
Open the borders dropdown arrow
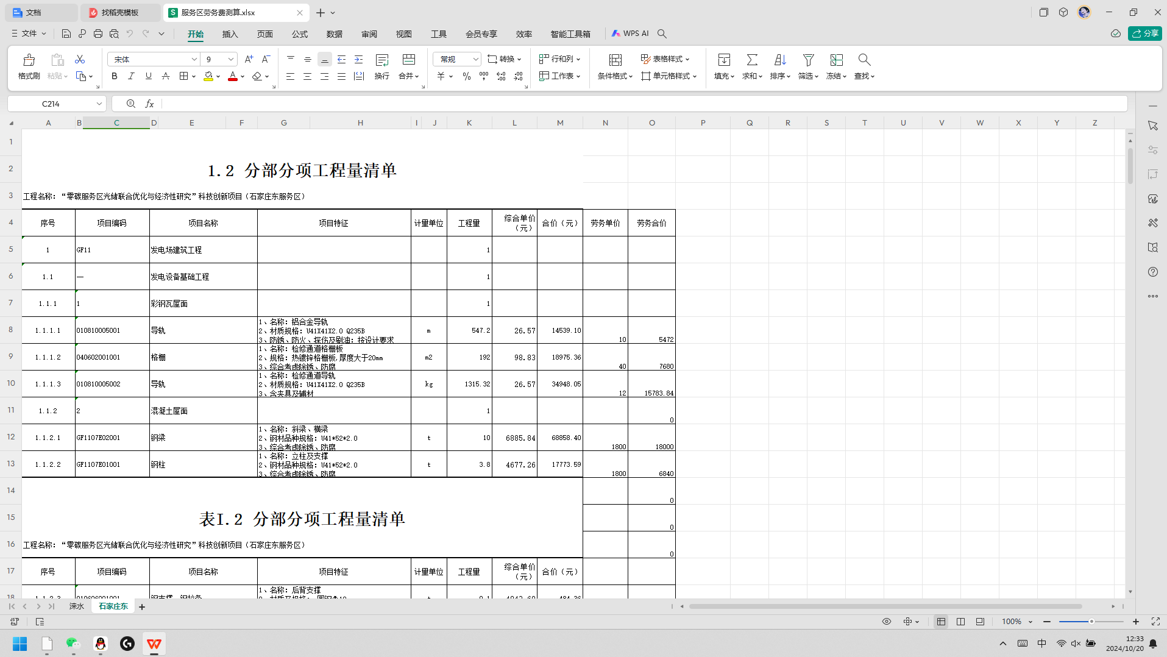click(x=194, y=76)
